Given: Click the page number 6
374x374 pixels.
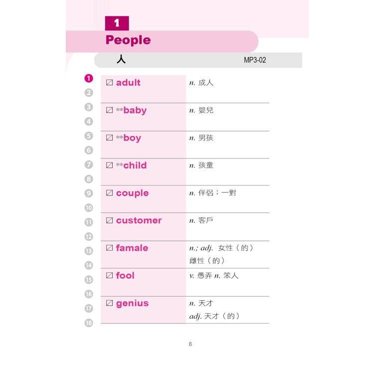Looking at the screenshot, I should (190, 344).
